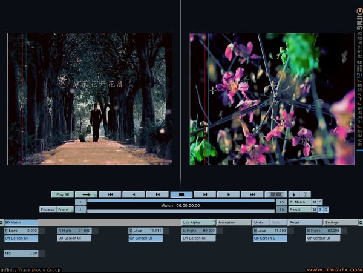
Task: Click the R Lows value field
Action: click(x=21, y=231)
